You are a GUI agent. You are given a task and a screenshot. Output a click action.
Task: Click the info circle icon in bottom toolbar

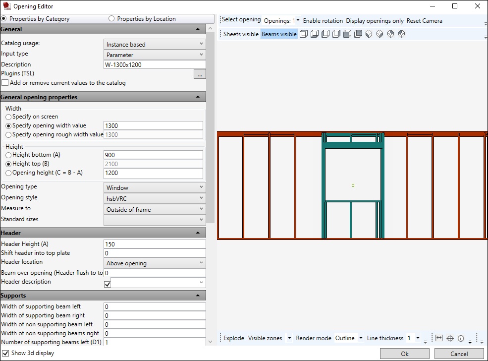(461, 338)
